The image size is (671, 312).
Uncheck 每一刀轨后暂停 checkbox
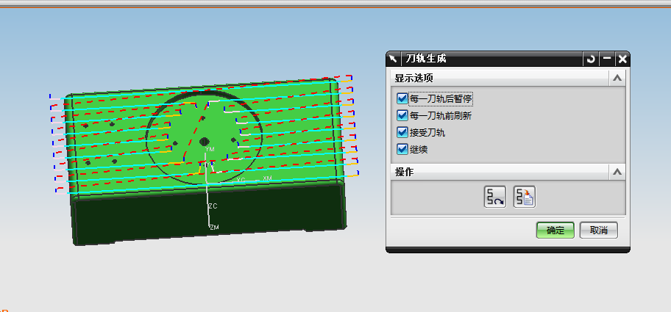coord(402,99)
